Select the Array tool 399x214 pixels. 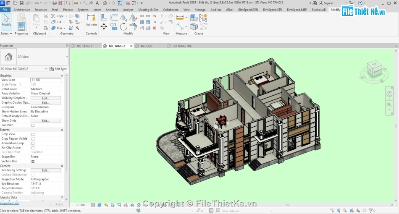tap(142, 22)
